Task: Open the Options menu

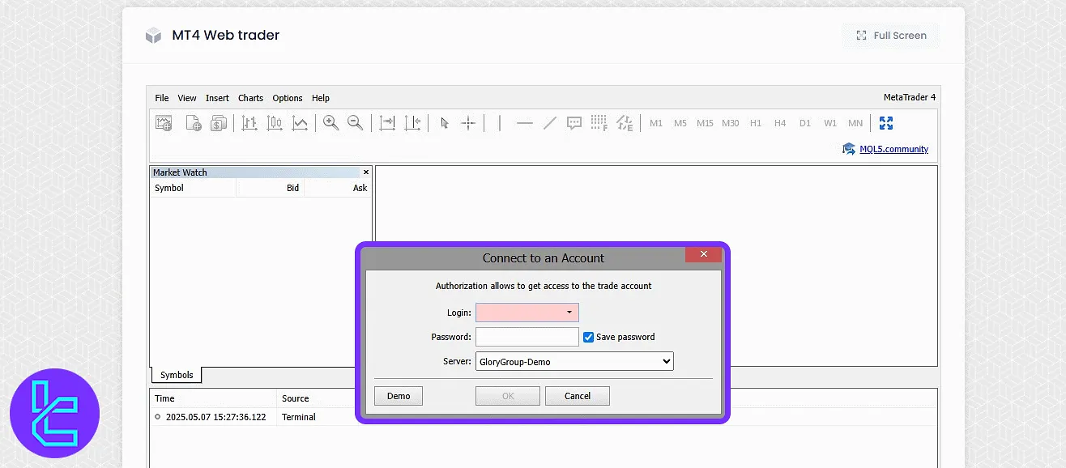Action: point(288,98)
